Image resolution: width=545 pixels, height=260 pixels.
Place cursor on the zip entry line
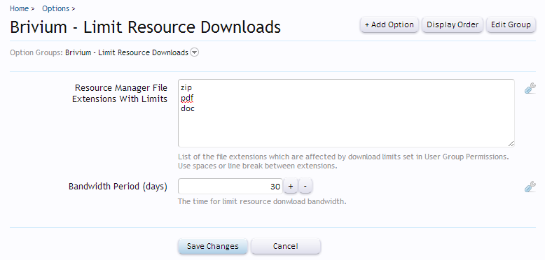pyautogui.click(x=186, y=87)
